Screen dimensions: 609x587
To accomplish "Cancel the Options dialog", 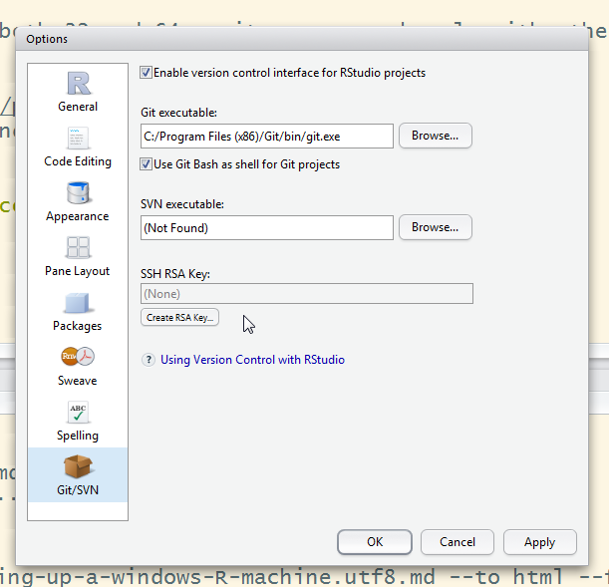I will (457, 542).
